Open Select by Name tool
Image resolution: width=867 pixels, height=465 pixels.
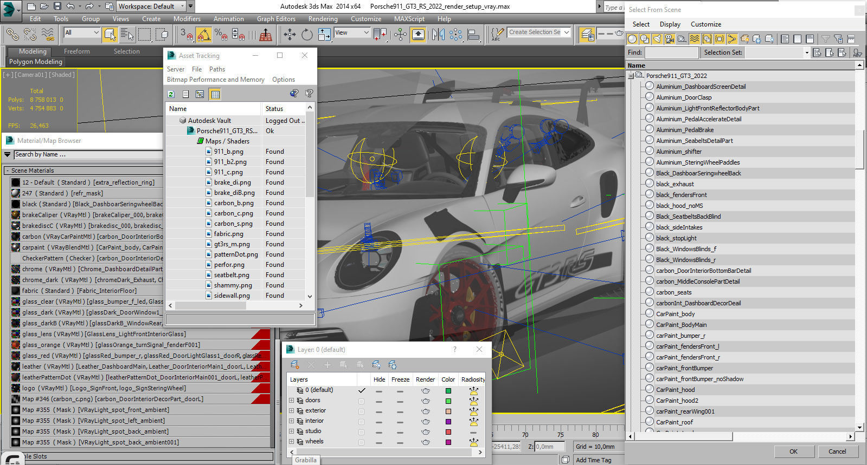pos(127,35)
